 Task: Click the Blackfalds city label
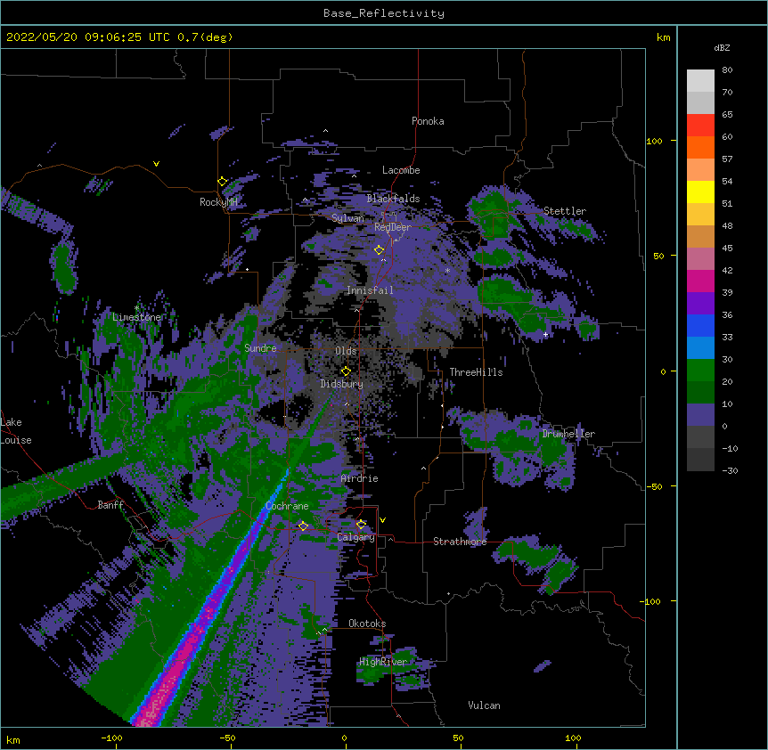click(x=393, y=199)
